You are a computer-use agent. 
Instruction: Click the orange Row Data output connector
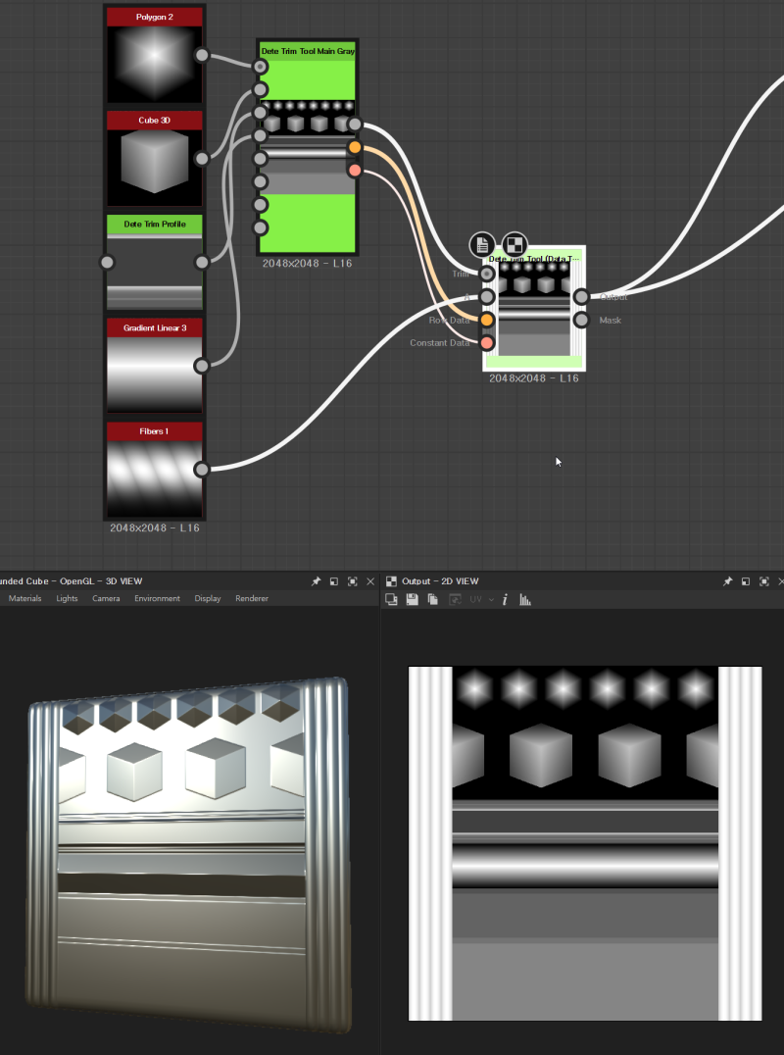[354, 147]
